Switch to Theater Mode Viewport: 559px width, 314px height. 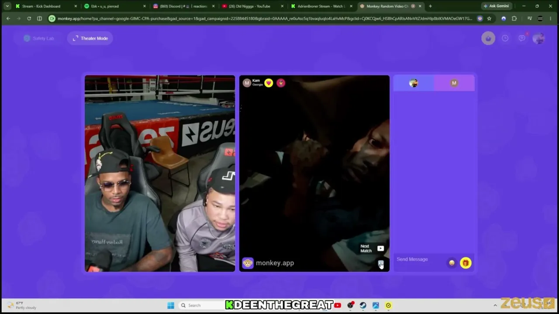click(x=90, y=38)
